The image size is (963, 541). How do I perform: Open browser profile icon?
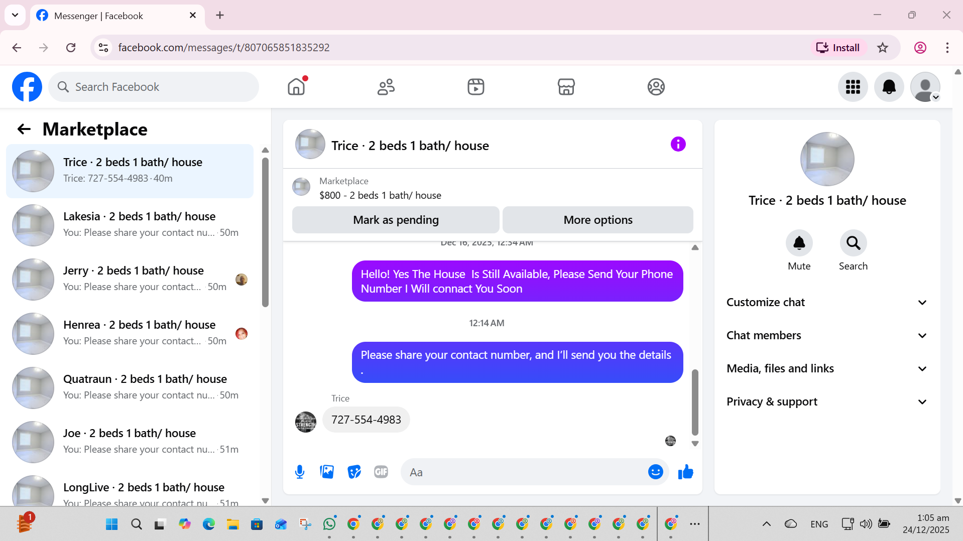(920, 48)
